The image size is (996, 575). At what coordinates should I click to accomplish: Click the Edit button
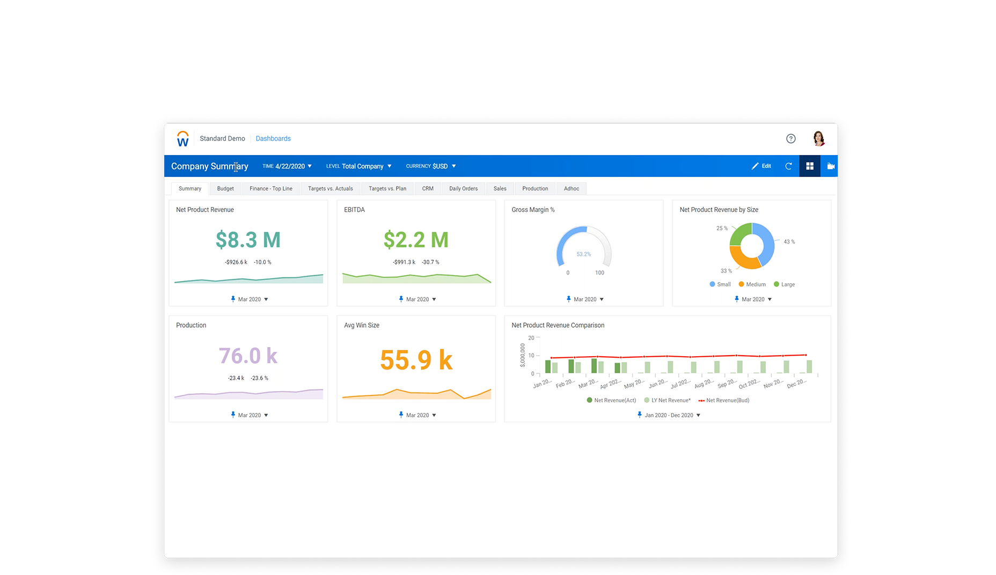point(761,166)
